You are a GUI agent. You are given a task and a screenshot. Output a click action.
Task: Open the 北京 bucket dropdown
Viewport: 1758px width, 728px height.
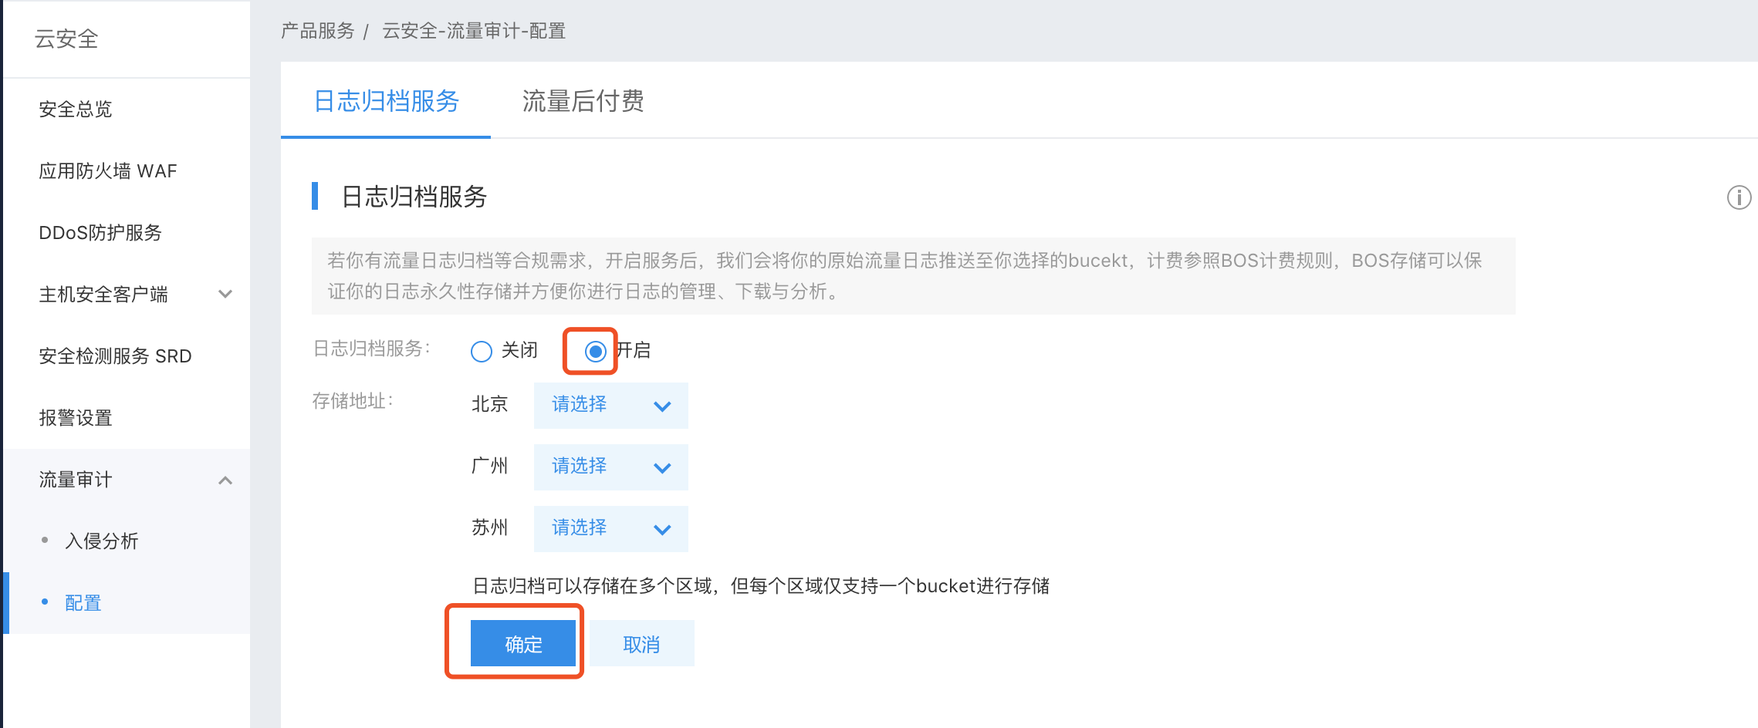pyautogui.click(x=610, y=406)
